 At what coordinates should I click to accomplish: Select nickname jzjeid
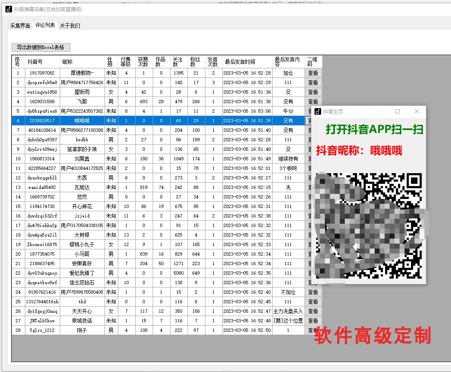[82, 216]
